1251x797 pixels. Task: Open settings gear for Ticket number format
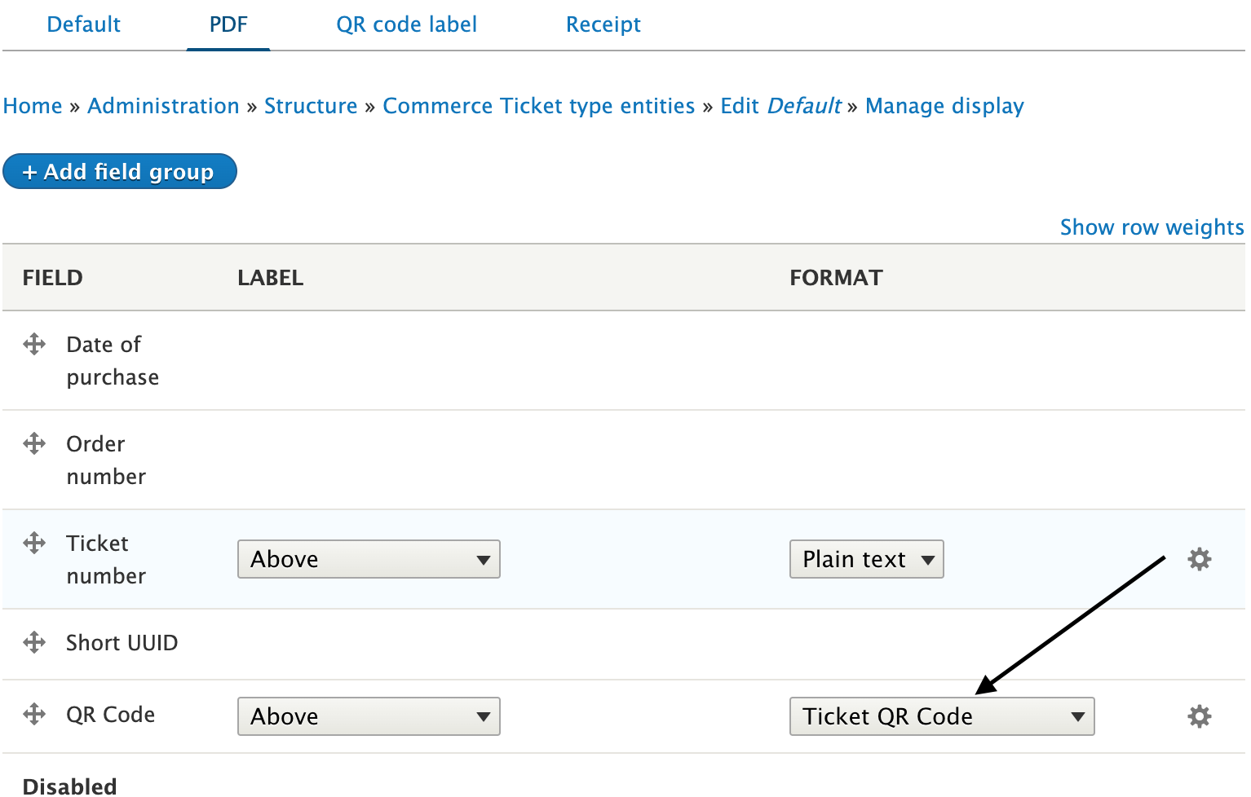[1199, 559]
